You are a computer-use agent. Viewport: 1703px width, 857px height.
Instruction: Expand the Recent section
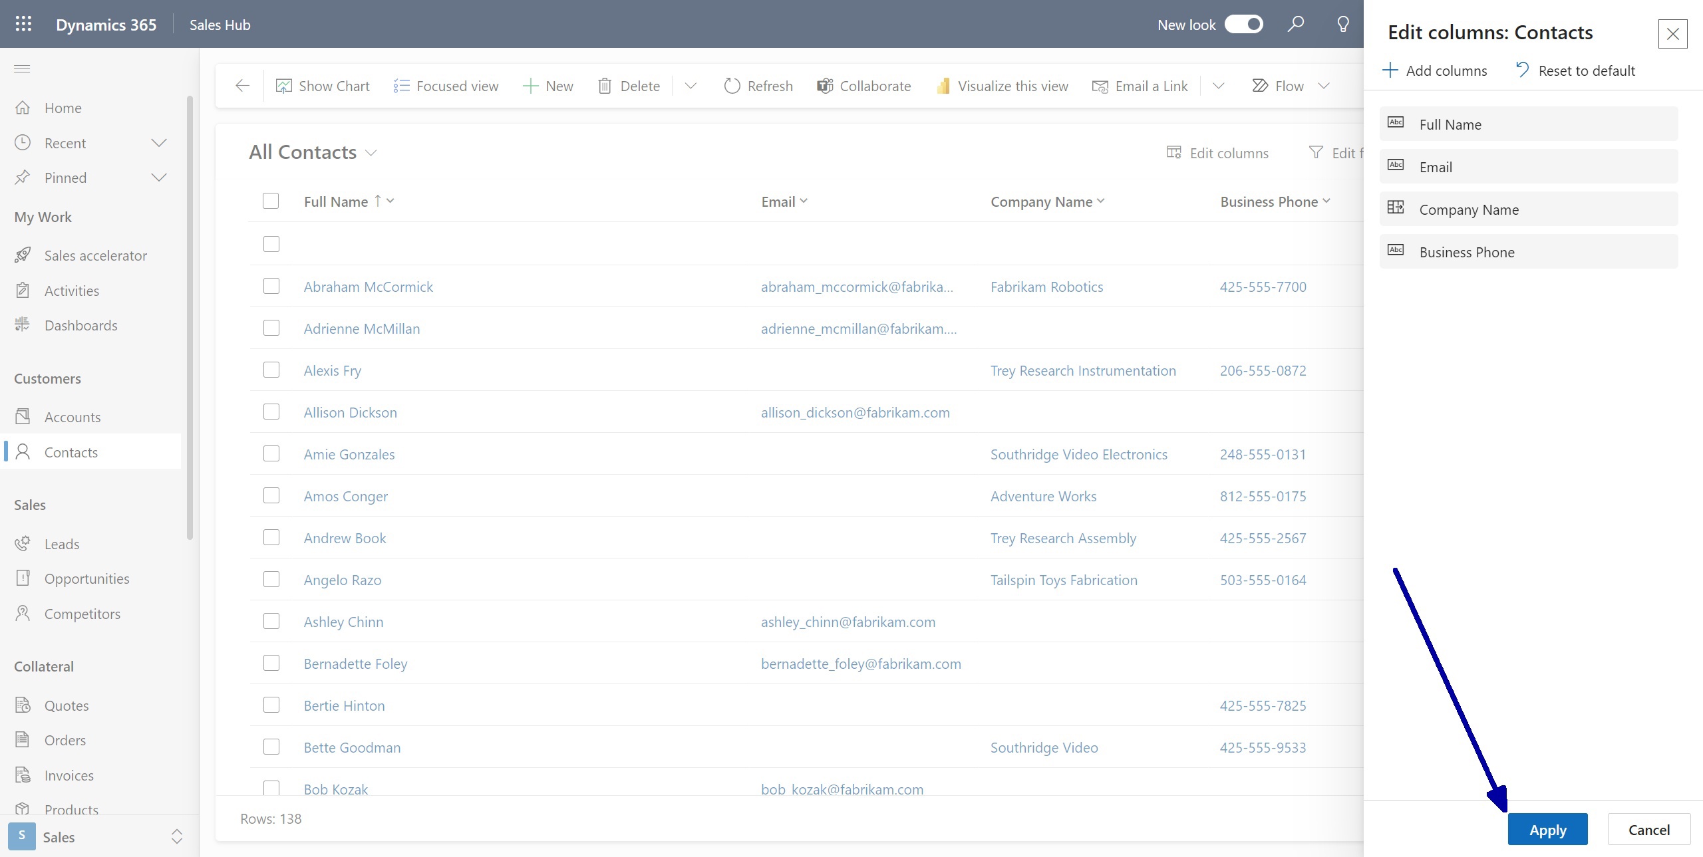(159, 143)
